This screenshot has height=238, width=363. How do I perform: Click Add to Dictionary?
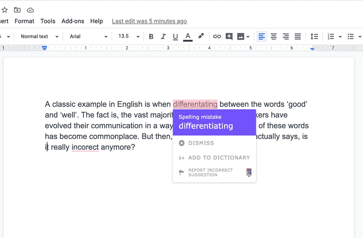[x=214, y=158]
